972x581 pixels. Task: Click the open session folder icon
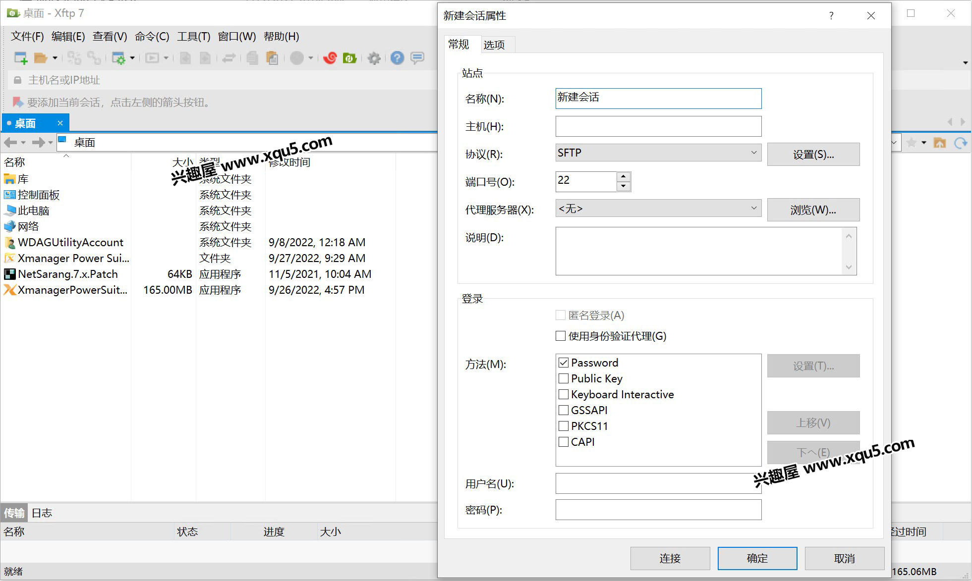pos(40,58)
